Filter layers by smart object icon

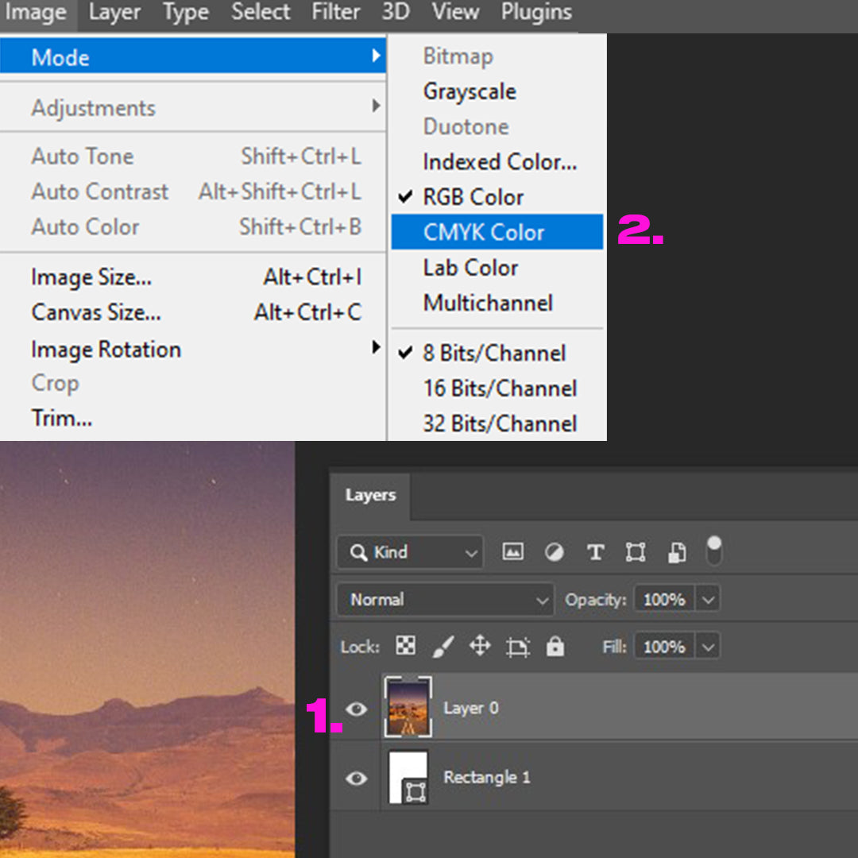click(x=677, y=552)
